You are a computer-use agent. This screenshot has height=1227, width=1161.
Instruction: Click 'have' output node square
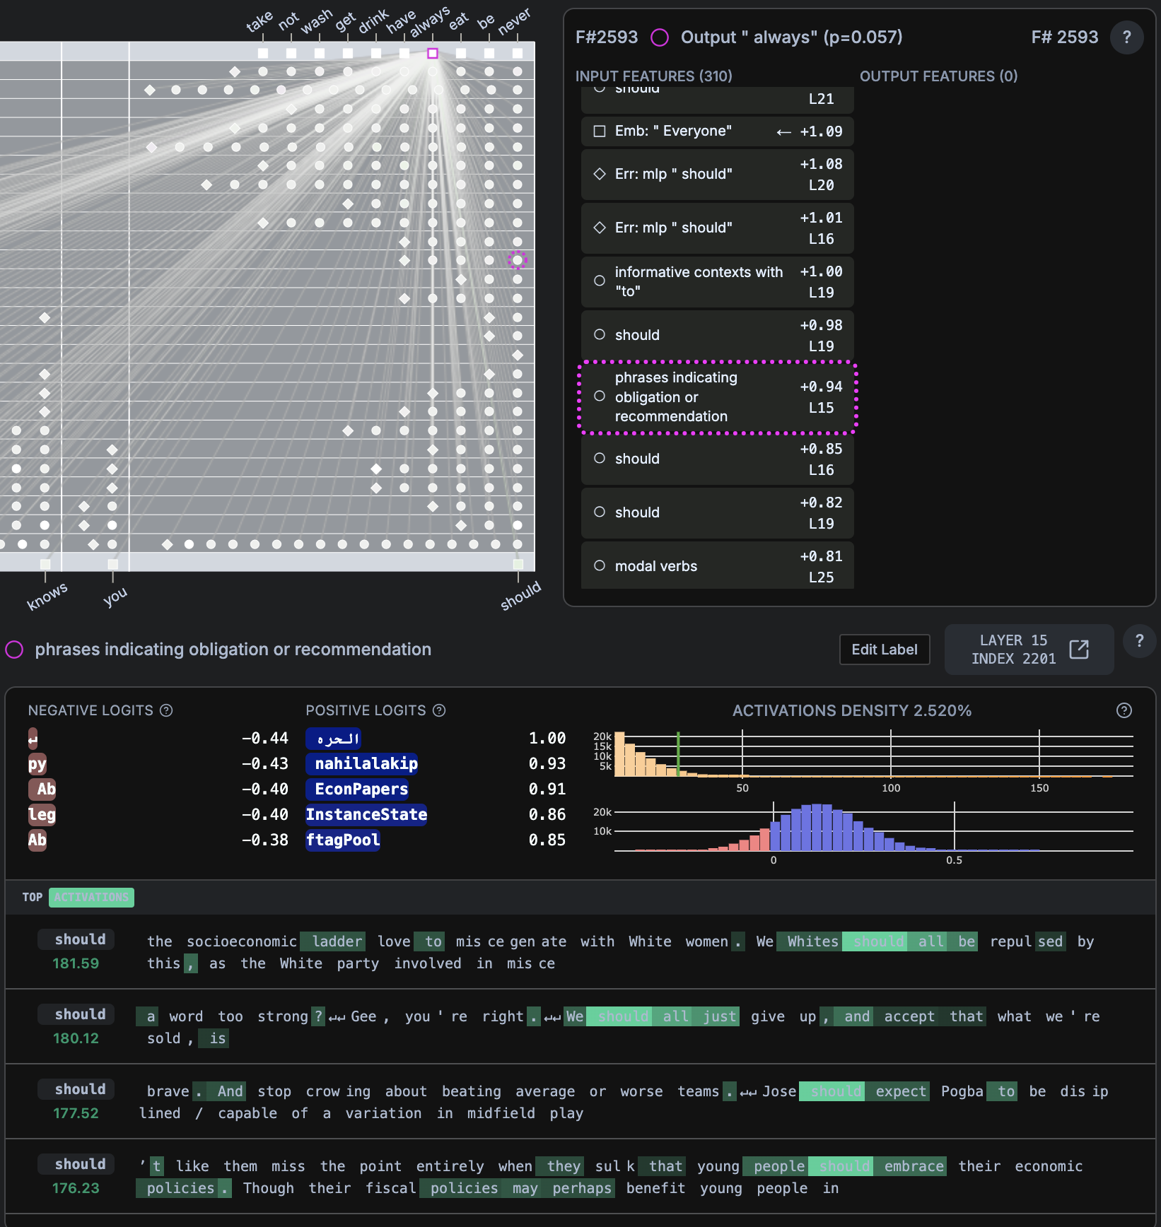tap(404, 53)
